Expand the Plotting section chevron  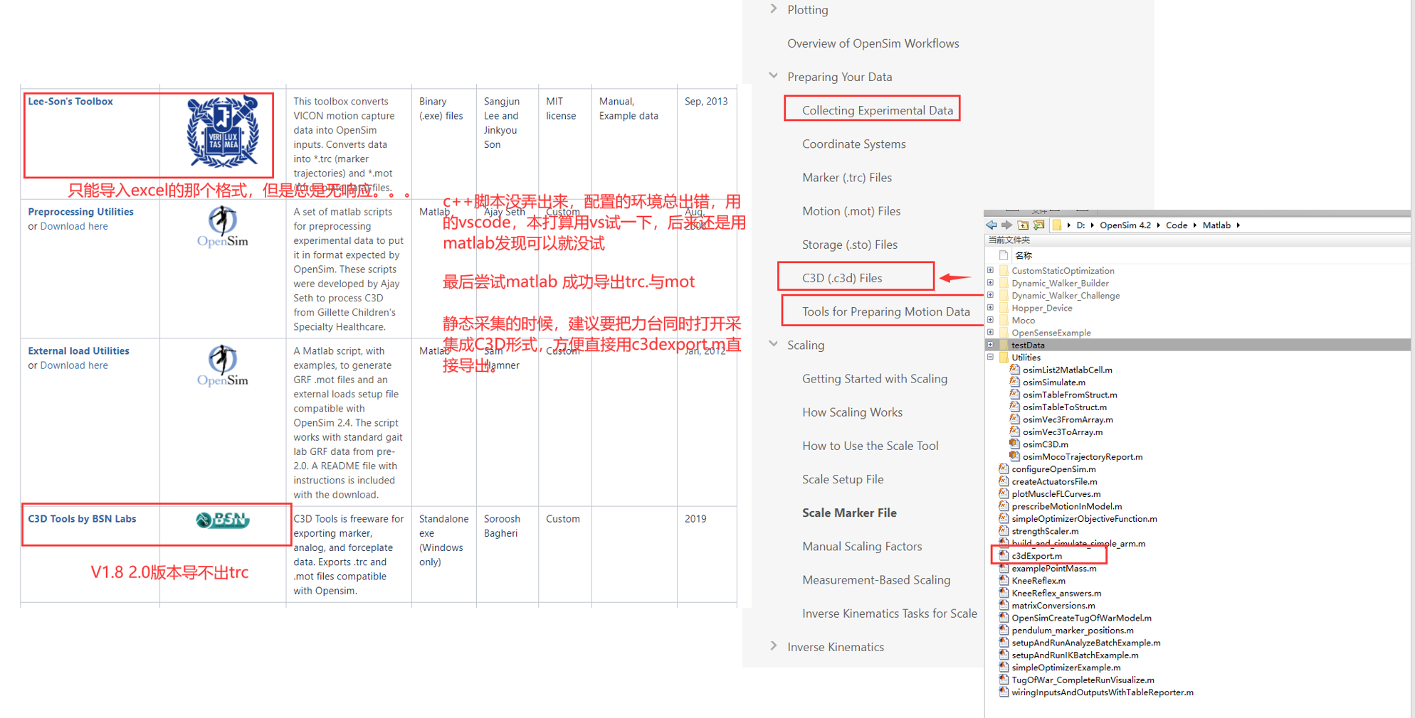pos(774,9)
